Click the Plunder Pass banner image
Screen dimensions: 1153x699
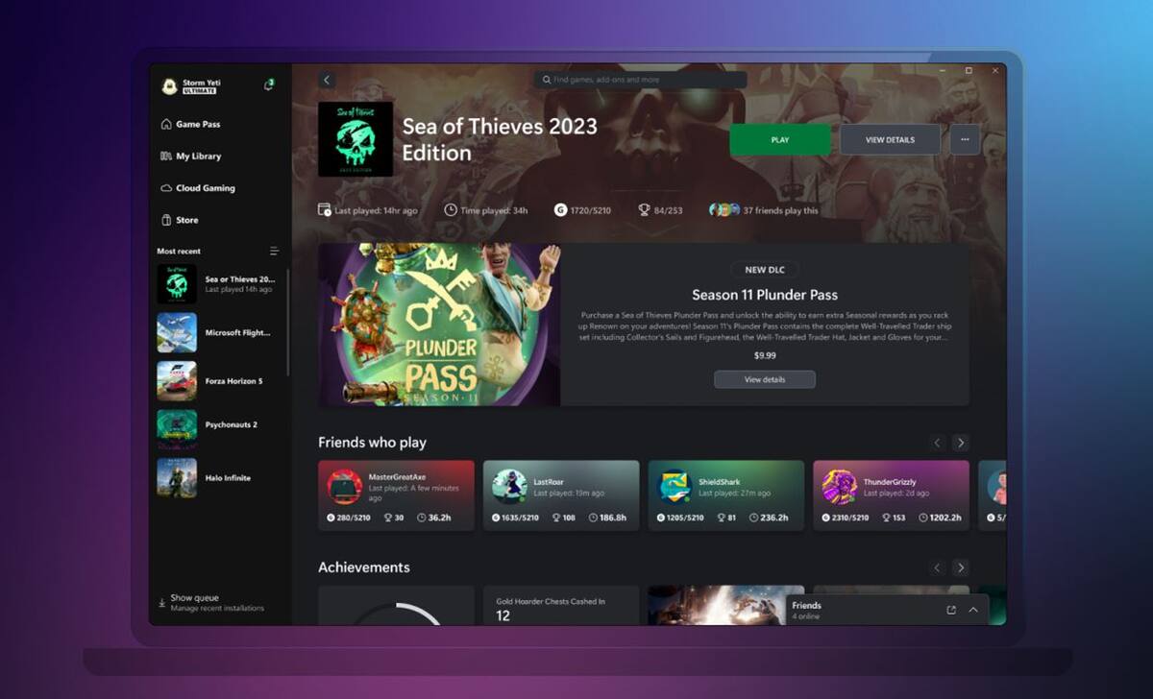pos(439,325)
